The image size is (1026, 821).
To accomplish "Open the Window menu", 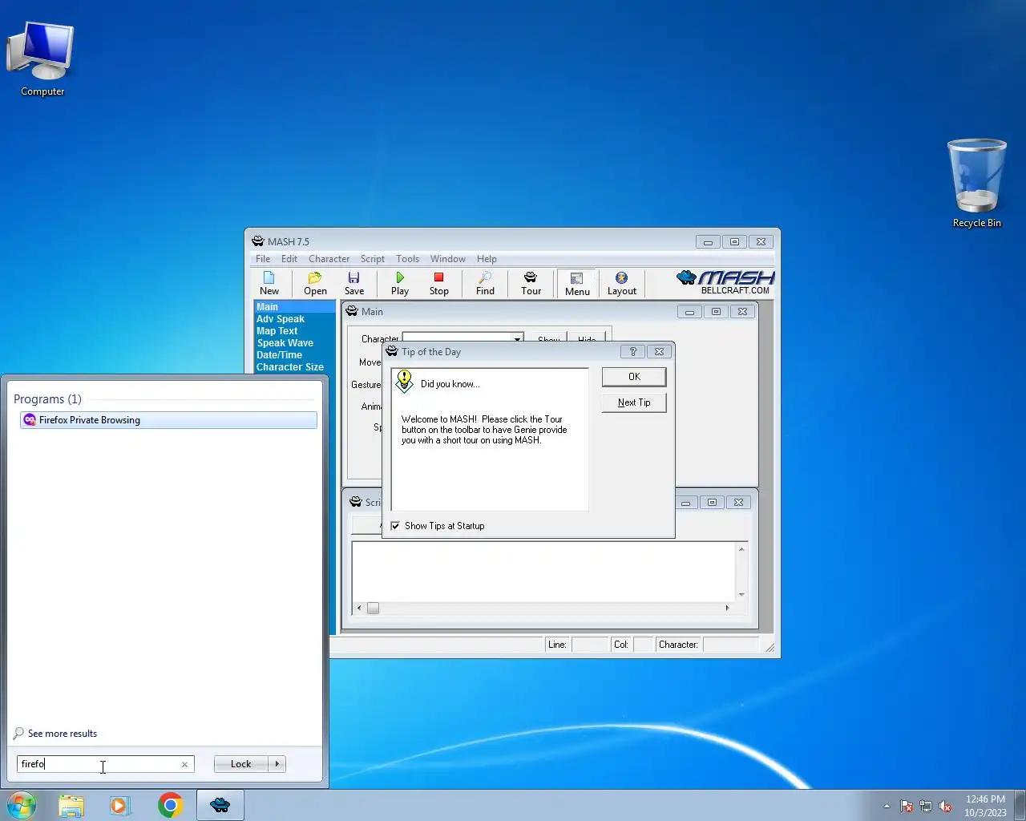I will click(x=447, y=259).
